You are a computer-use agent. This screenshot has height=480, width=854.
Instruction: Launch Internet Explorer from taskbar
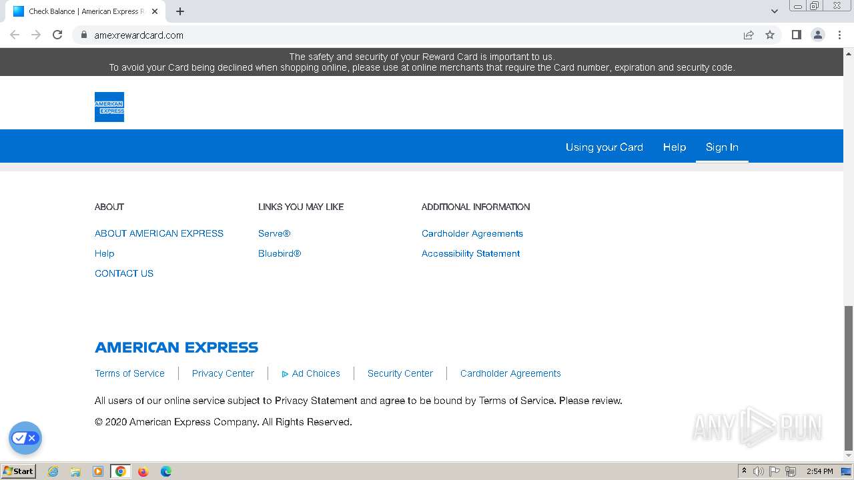(53, 471)
